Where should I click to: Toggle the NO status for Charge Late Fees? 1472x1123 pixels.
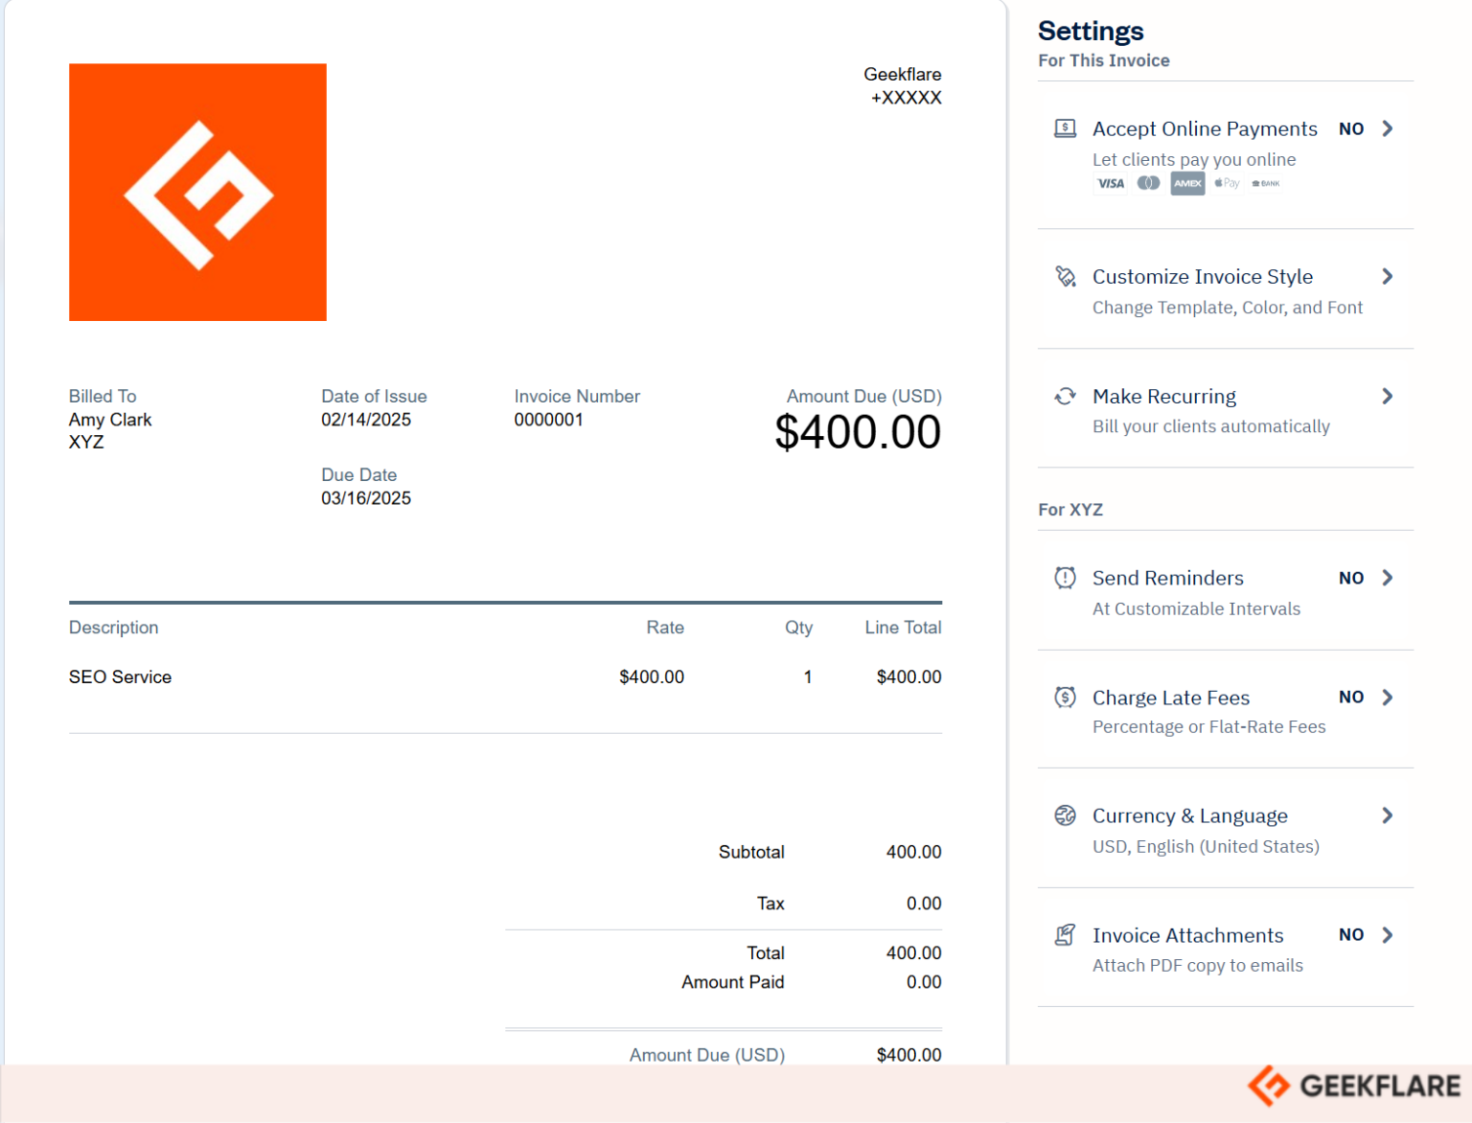pyautogui.click(x=1351, y=698)
